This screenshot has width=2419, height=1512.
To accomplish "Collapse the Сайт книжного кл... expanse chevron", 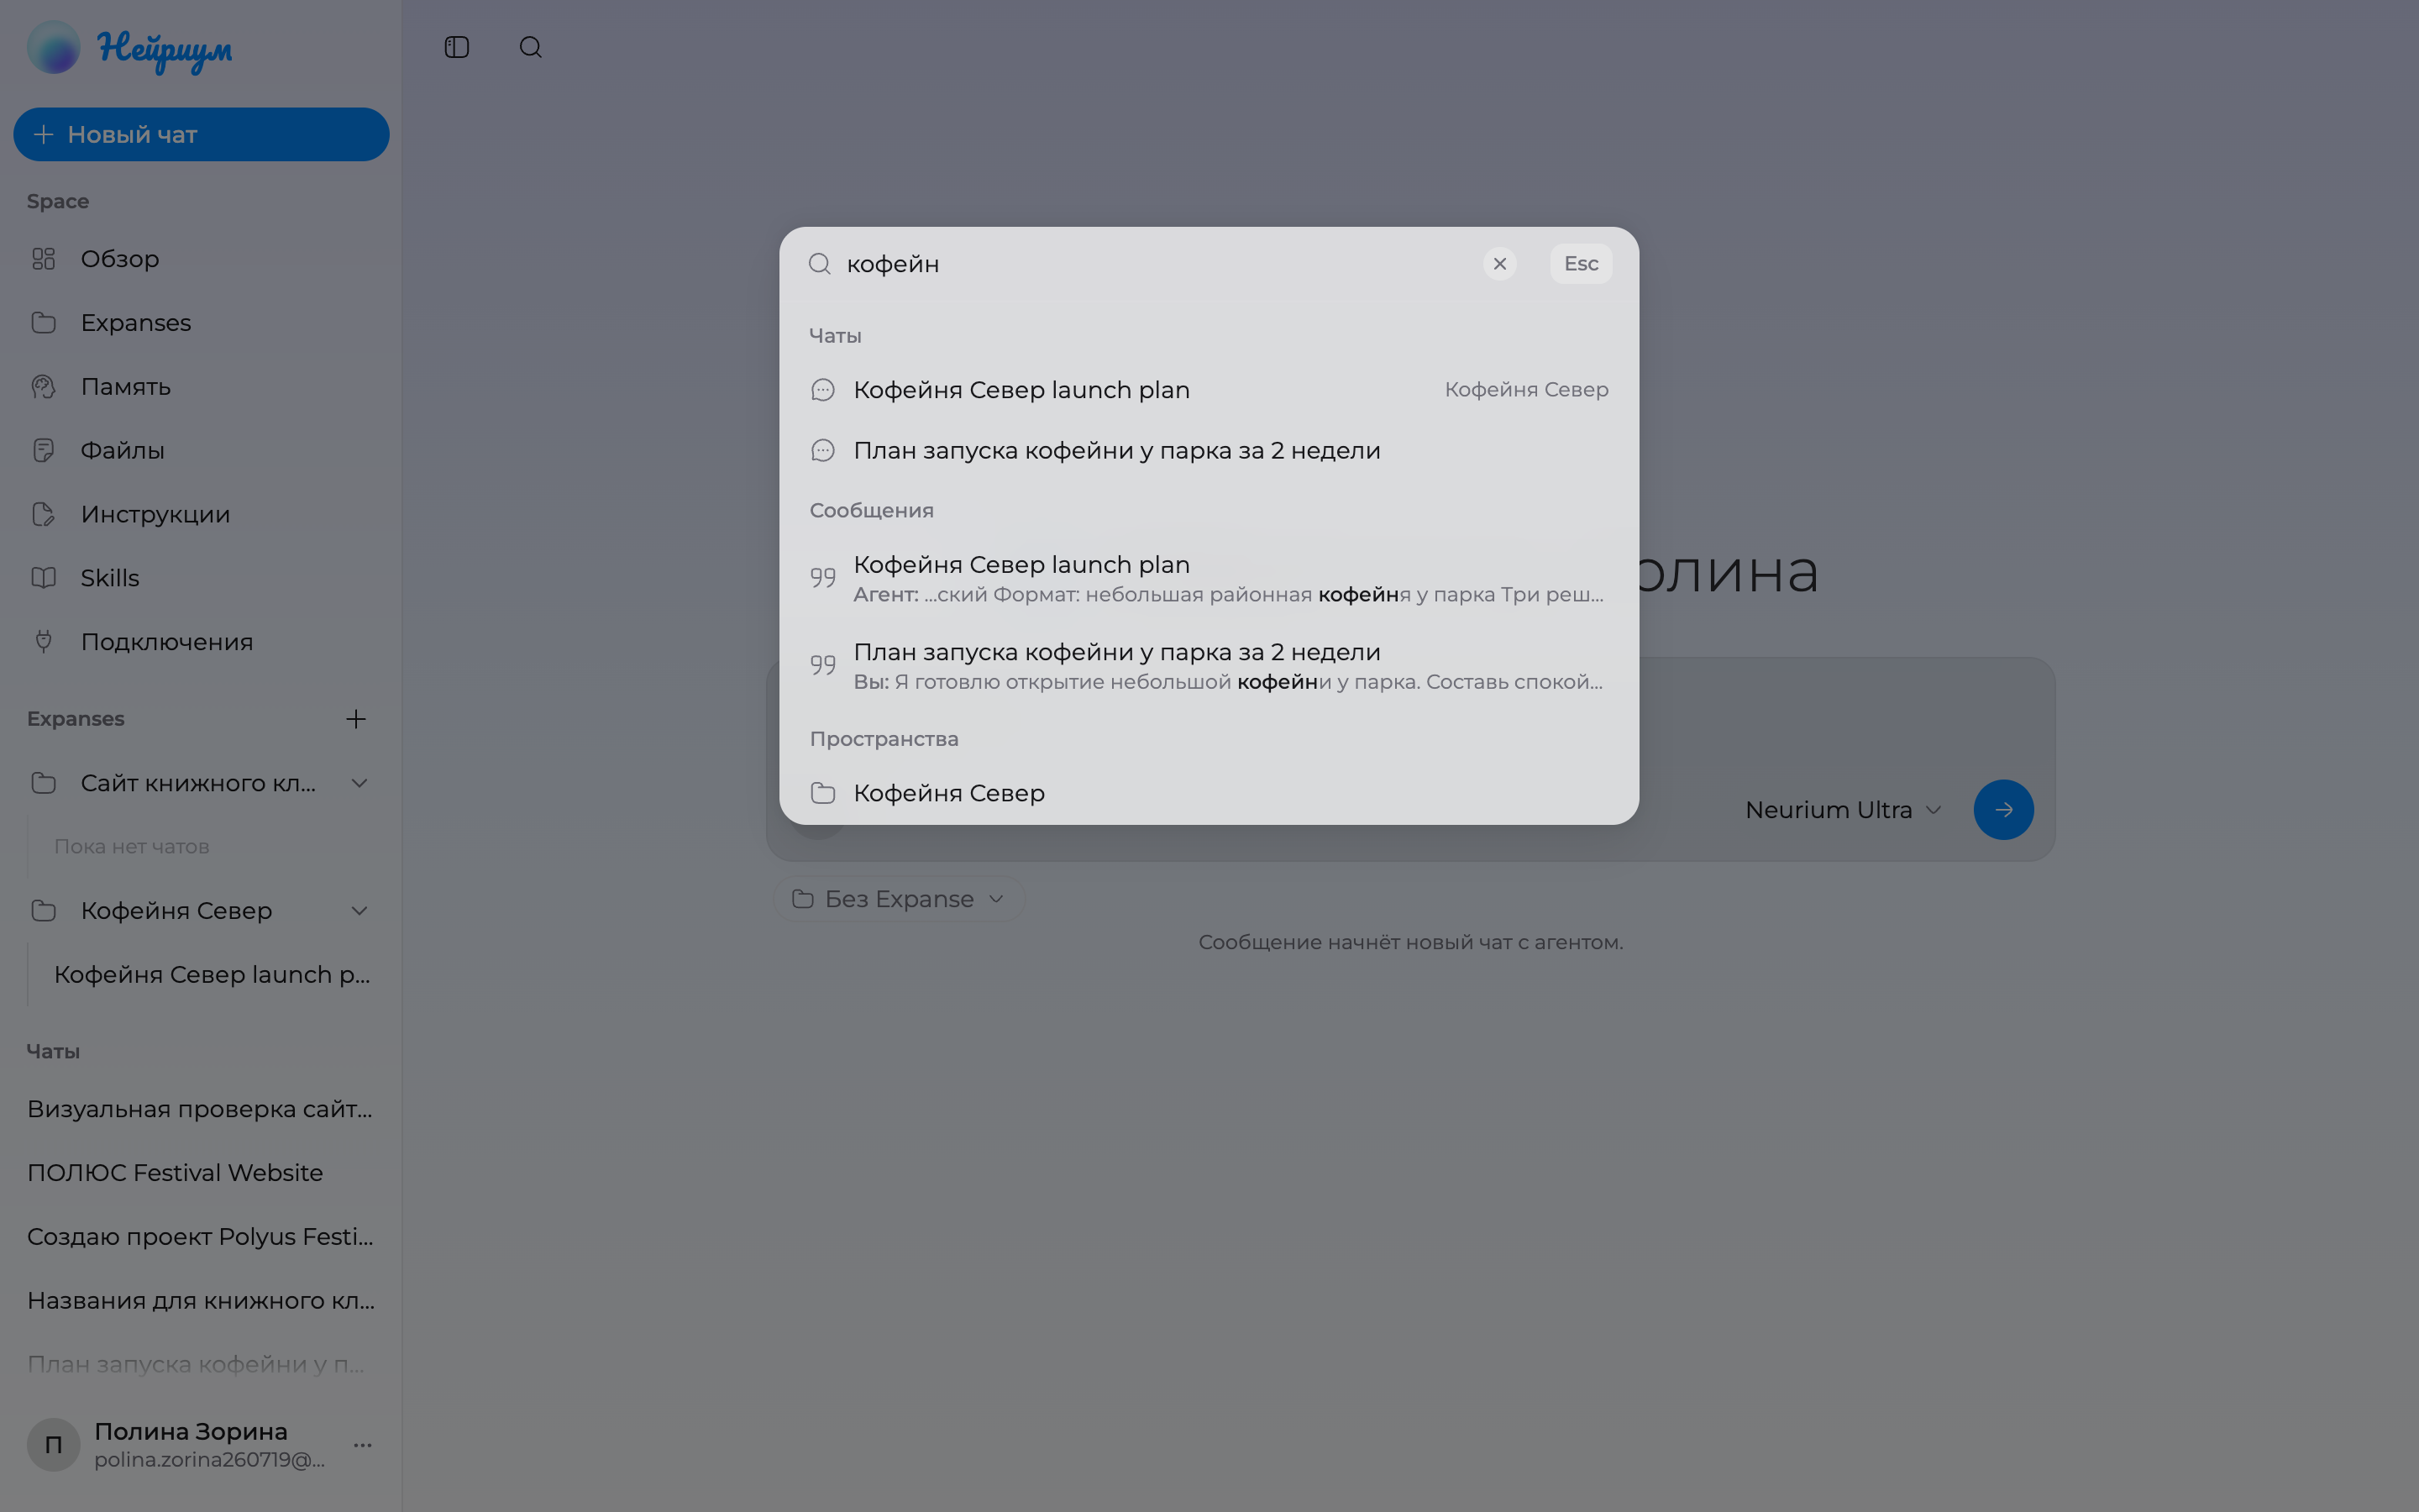I will pyautogui.click(x=359, y=783).
